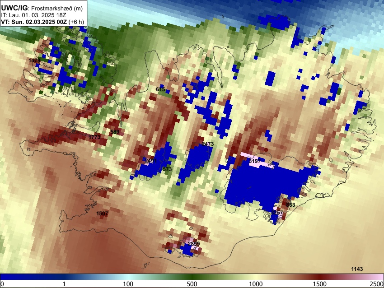Click the map value label 1143
Viewport: 384px width, 288px height.
click(357, 269)
